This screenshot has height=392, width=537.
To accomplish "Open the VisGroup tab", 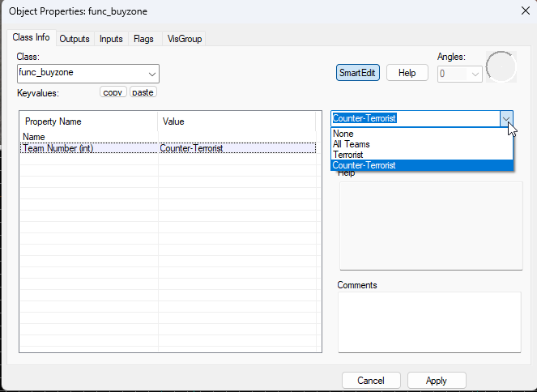I will [x=185, y=39].
